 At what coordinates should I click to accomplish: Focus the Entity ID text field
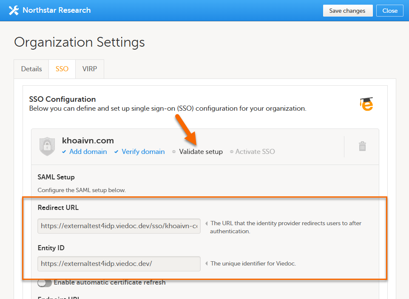coord(119,263)
